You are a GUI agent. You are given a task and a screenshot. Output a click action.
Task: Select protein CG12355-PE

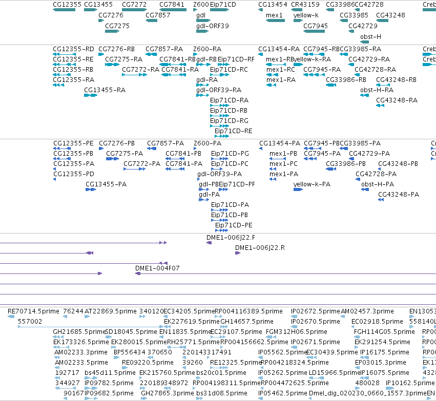pos(73,143)
